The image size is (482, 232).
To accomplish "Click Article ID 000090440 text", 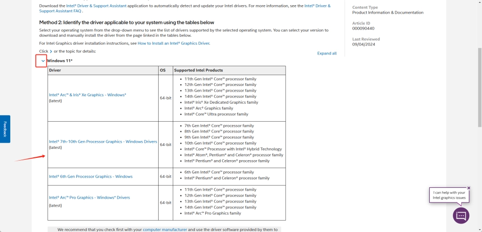I will click(363, 29).
